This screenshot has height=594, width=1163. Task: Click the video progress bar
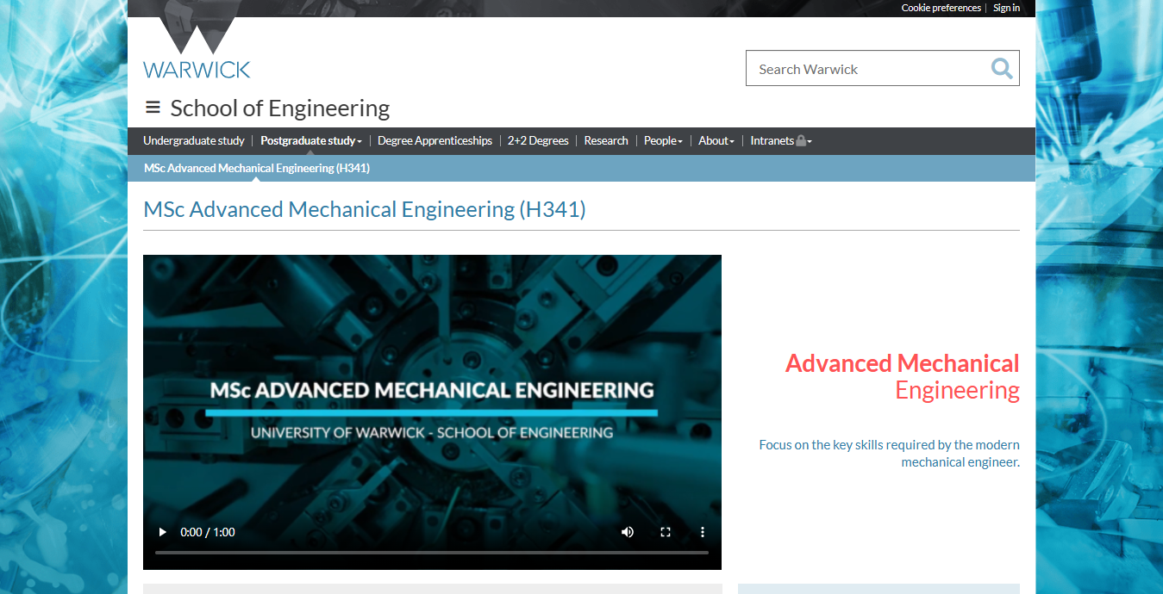(431, 552)
